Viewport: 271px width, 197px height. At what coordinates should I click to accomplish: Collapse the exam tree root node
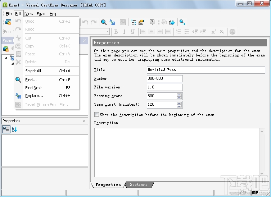[6, 58]
